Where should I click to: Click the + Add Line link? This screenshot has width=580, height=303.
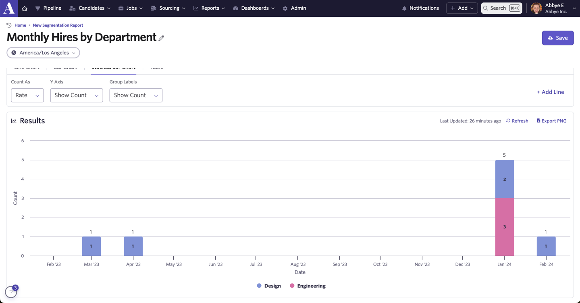click(x=550, y=92)
